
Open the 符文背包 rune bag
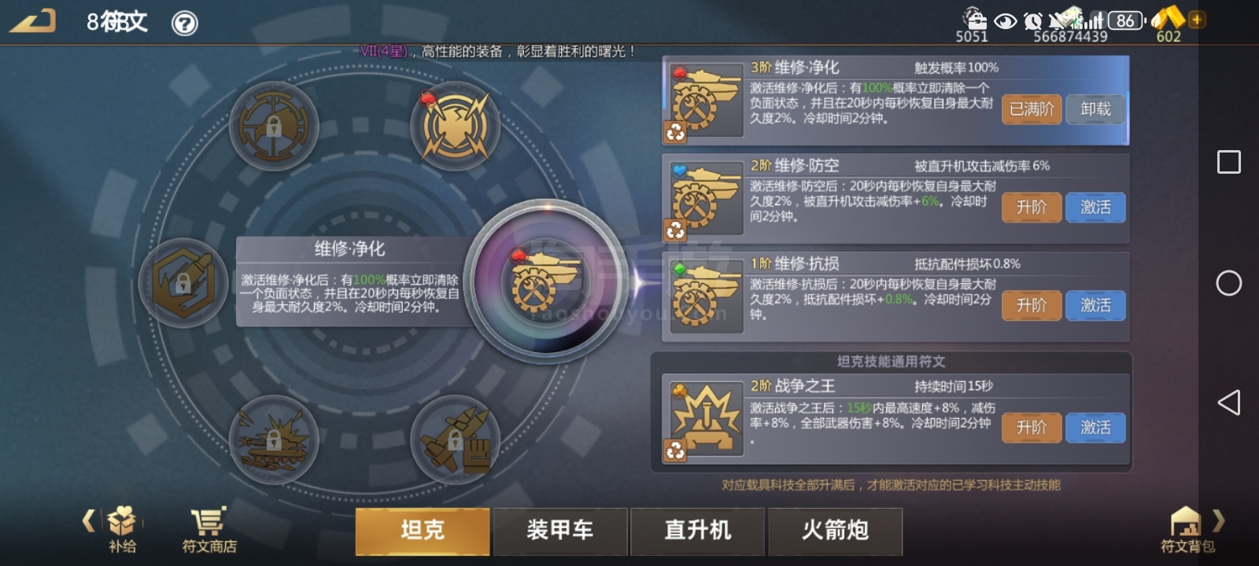coord(1187,530)
